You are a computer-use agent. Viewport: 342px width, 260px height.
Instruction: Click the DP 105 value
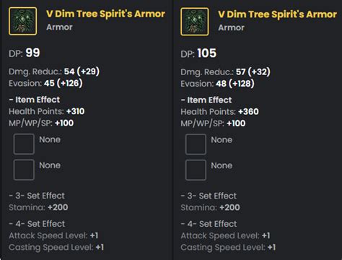pos(207,53)
